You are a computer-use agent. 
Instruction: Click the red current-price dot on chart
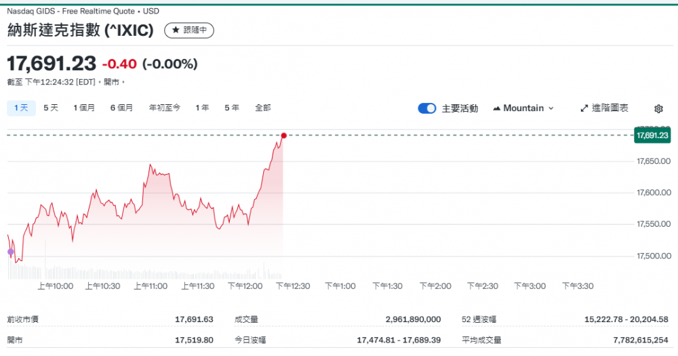[x=283, y=136]
